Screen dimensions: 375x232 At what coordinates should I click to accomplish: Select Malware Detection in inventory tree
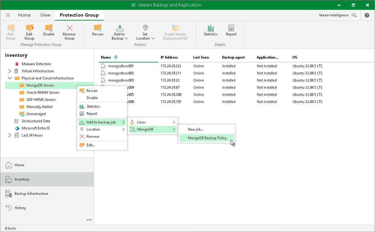[36, 64]
